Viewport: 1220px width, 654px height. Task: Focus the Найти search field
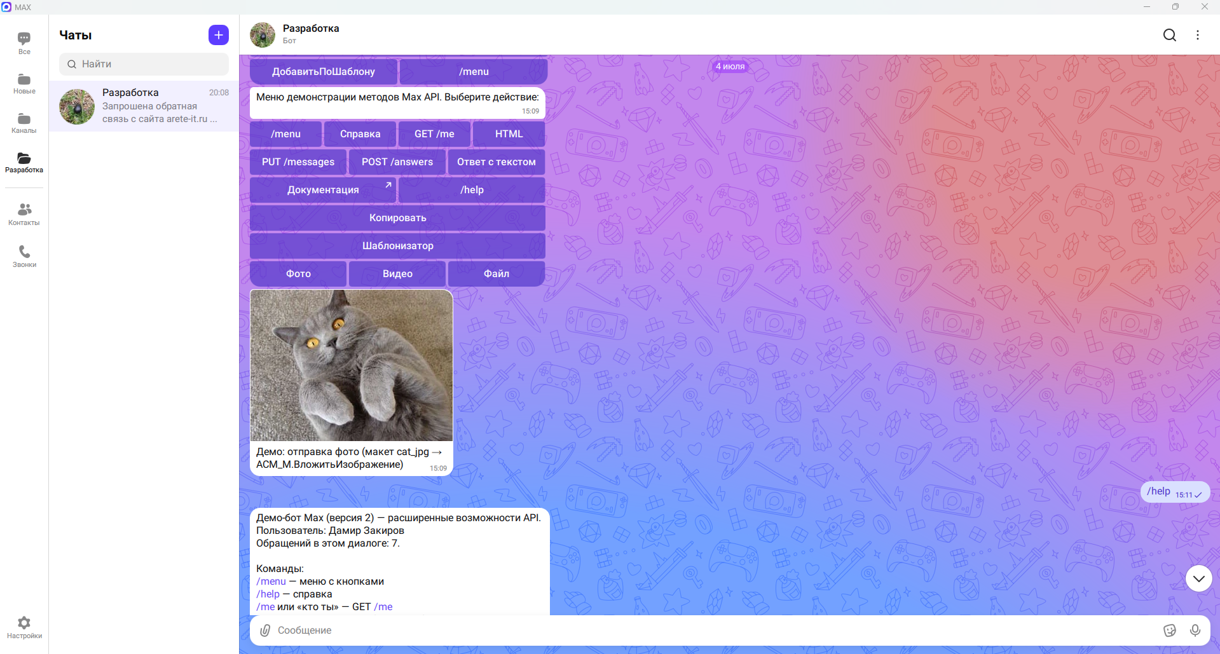[x=144, y=64]
